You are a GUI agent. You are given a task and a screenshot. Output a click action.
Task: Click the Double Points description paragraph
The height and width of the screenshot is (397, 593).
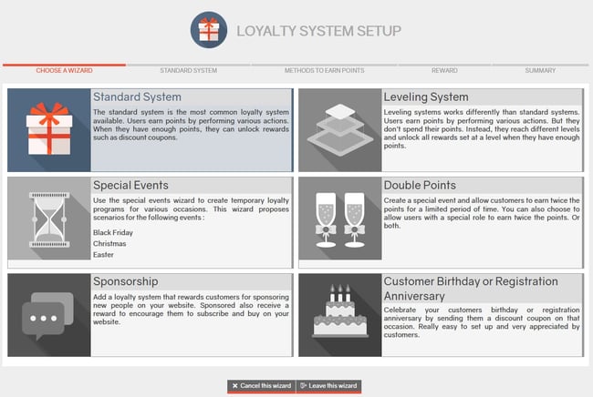[482, 213]
